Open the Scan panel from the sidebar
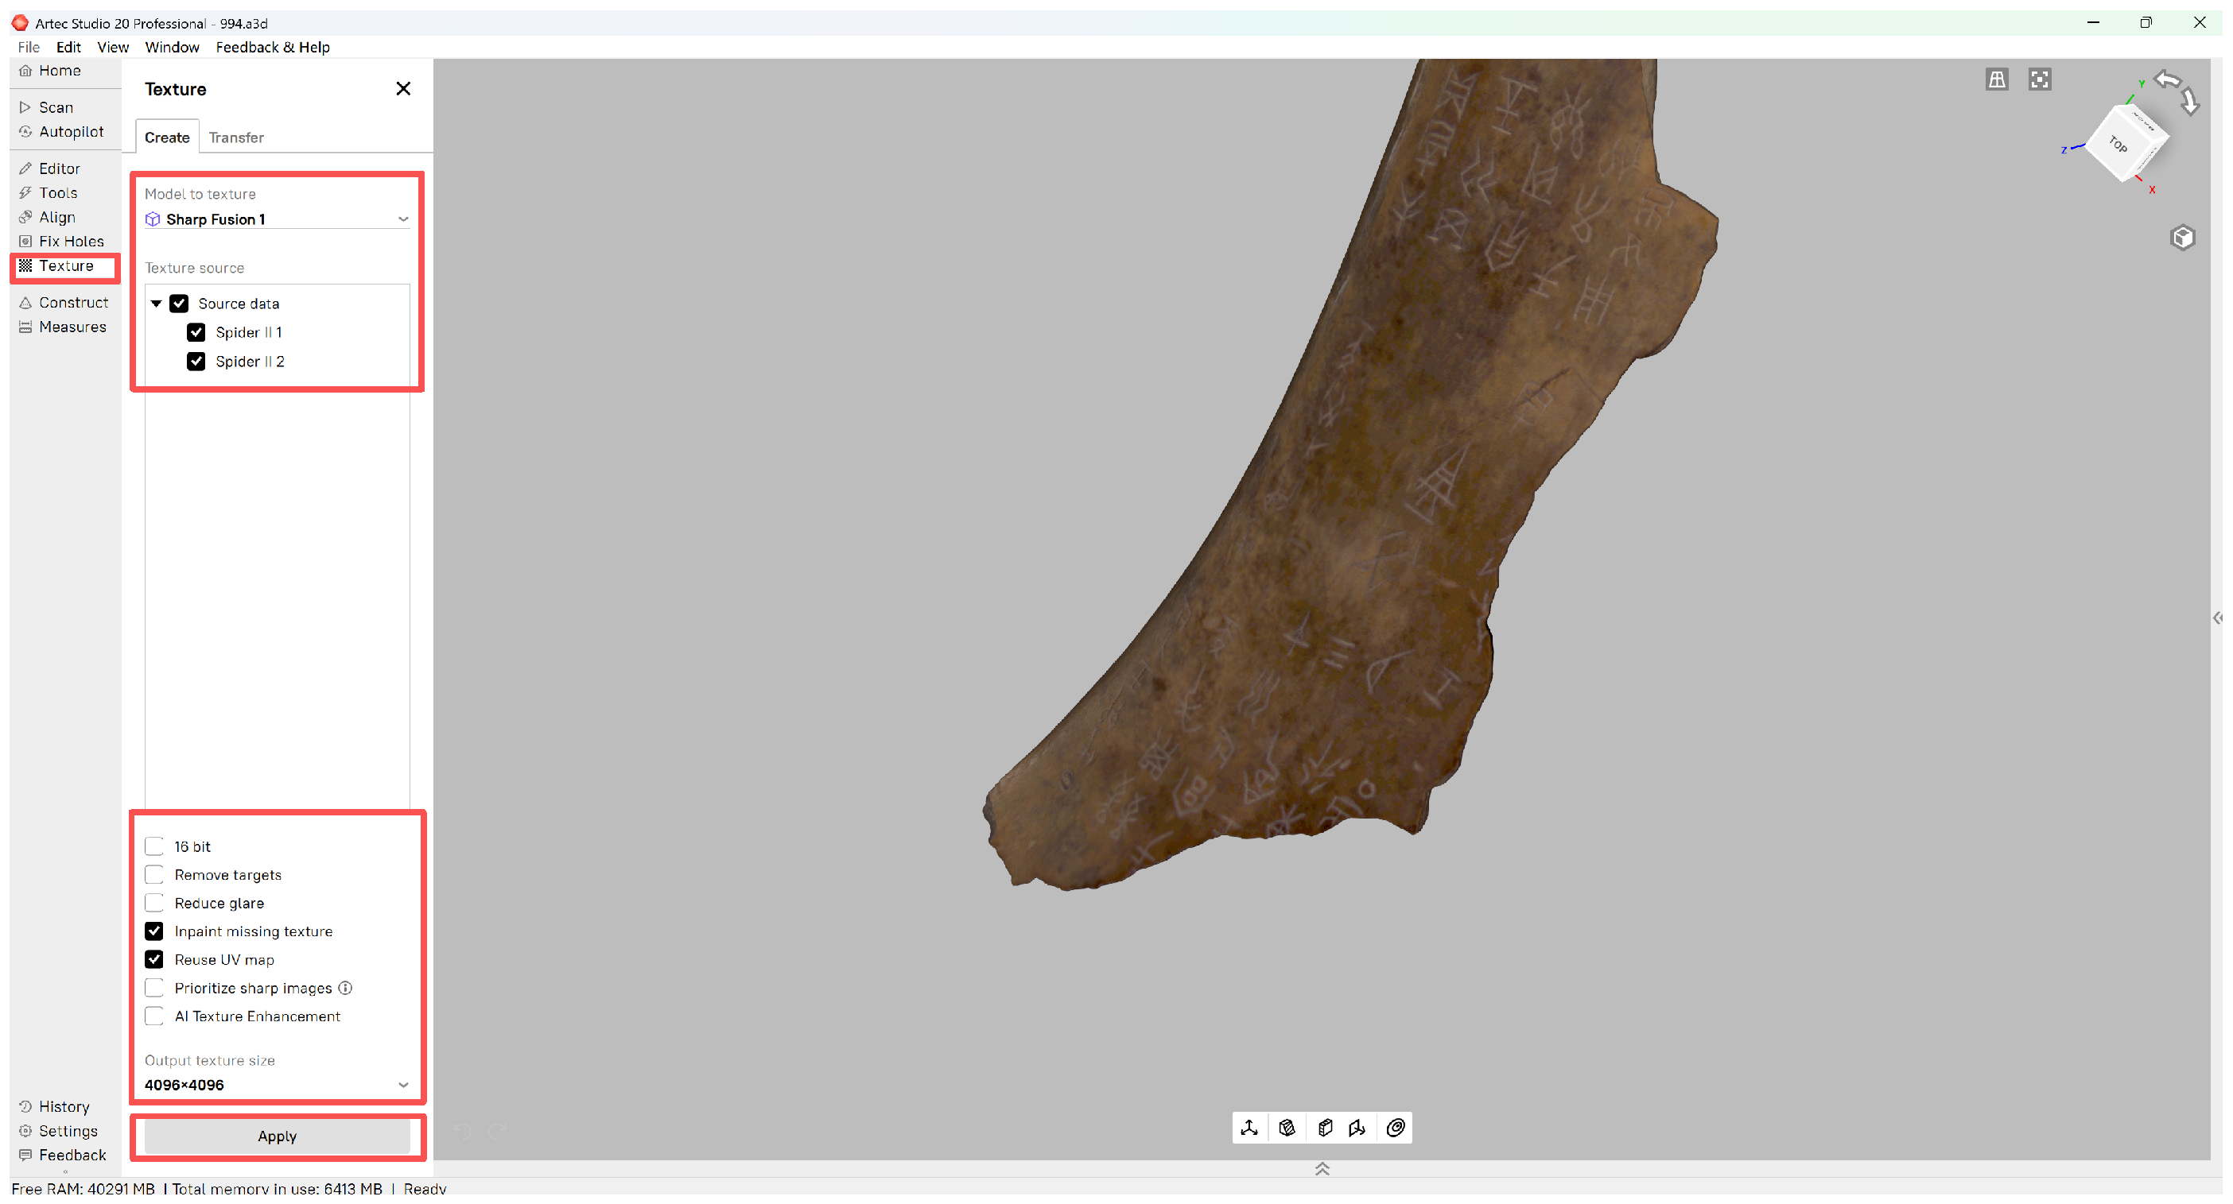 pyautogui.click(x=47, y=107)
